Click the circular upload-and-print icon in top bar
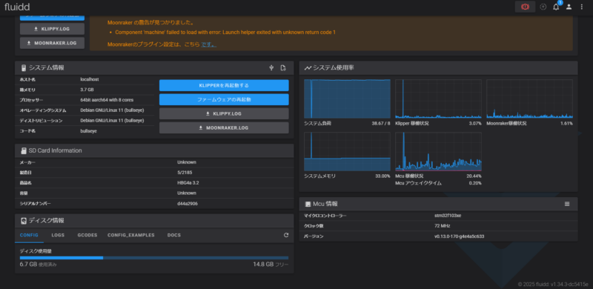This screenshot has width=593, height=289. [x=543, y=7]
